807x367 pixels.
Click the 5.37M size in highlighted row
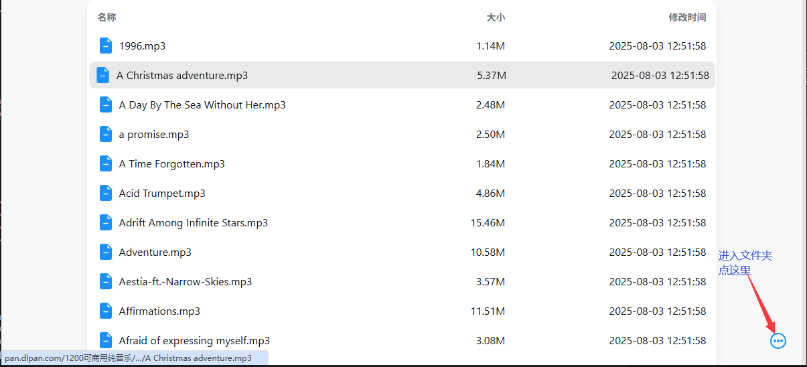(492, 76)
